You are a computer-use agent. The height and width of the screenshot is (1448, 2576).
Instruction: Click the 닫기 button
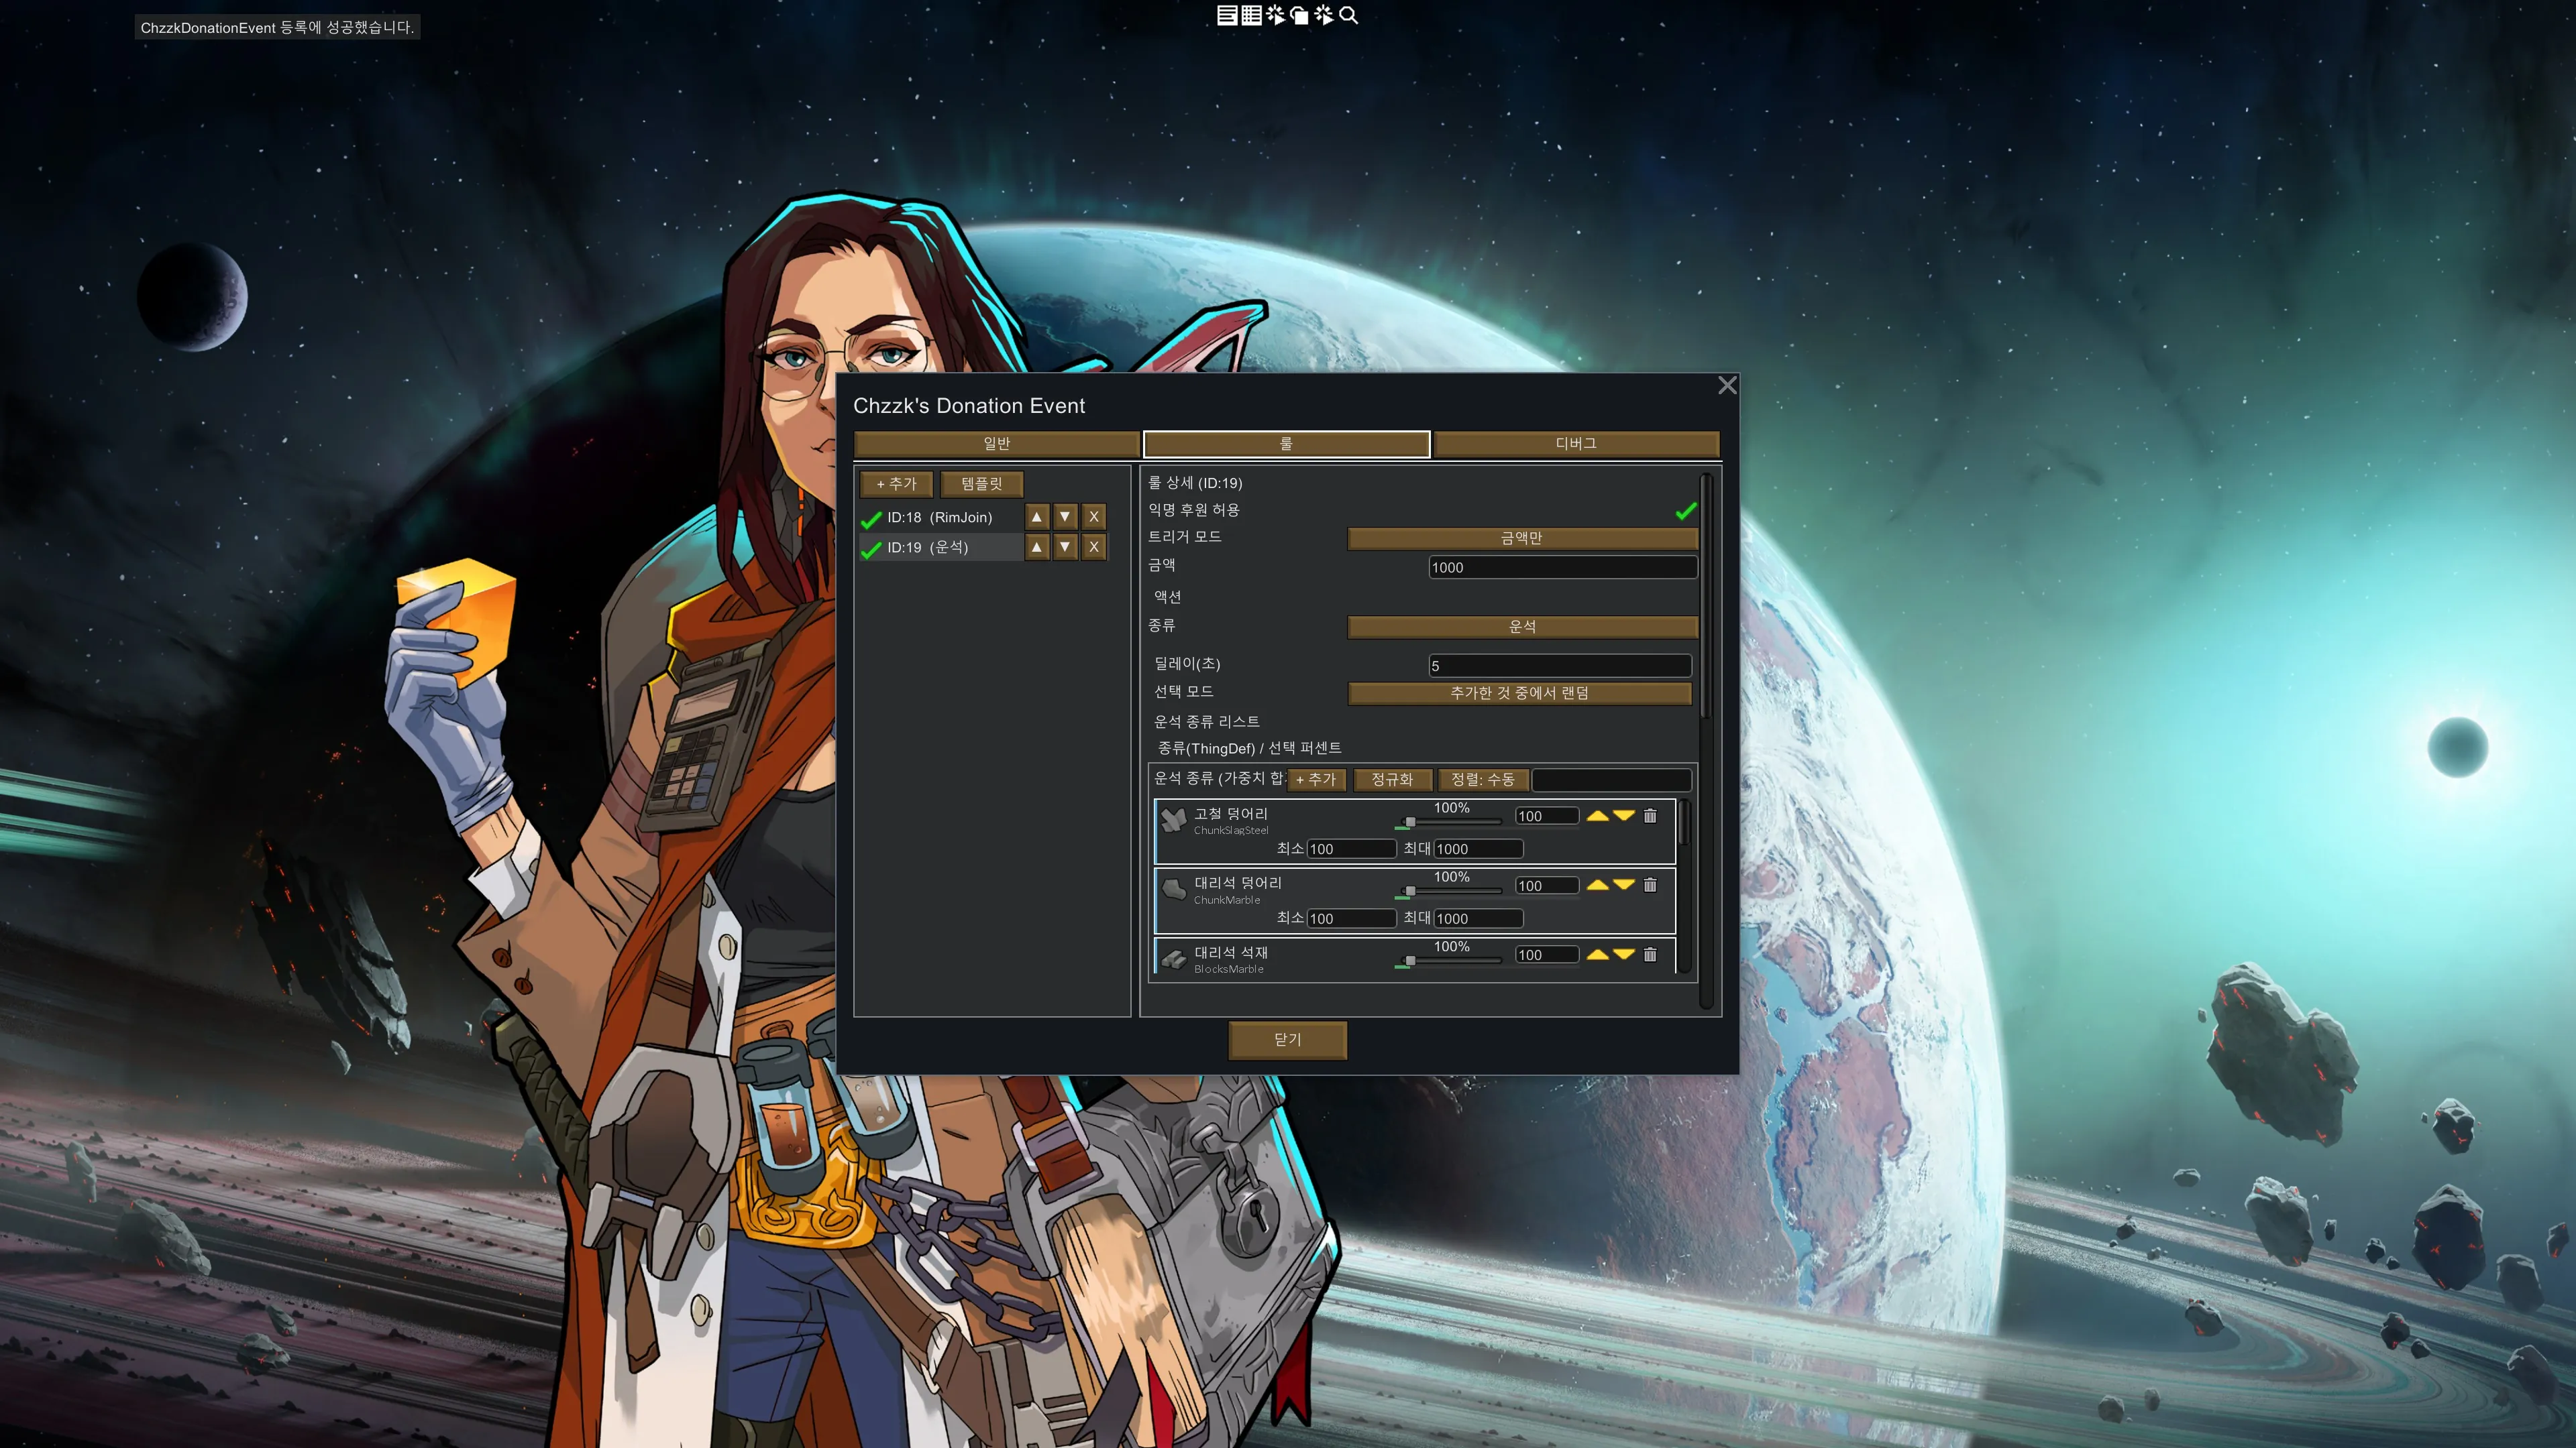pos(1287,1039)
